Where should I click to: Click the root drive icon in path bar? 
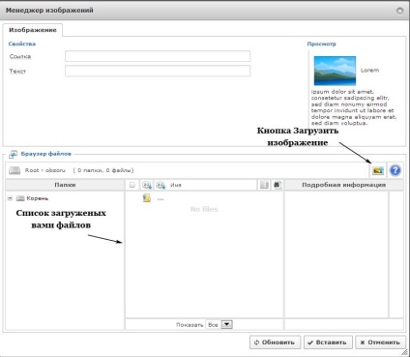click(15, 170)
